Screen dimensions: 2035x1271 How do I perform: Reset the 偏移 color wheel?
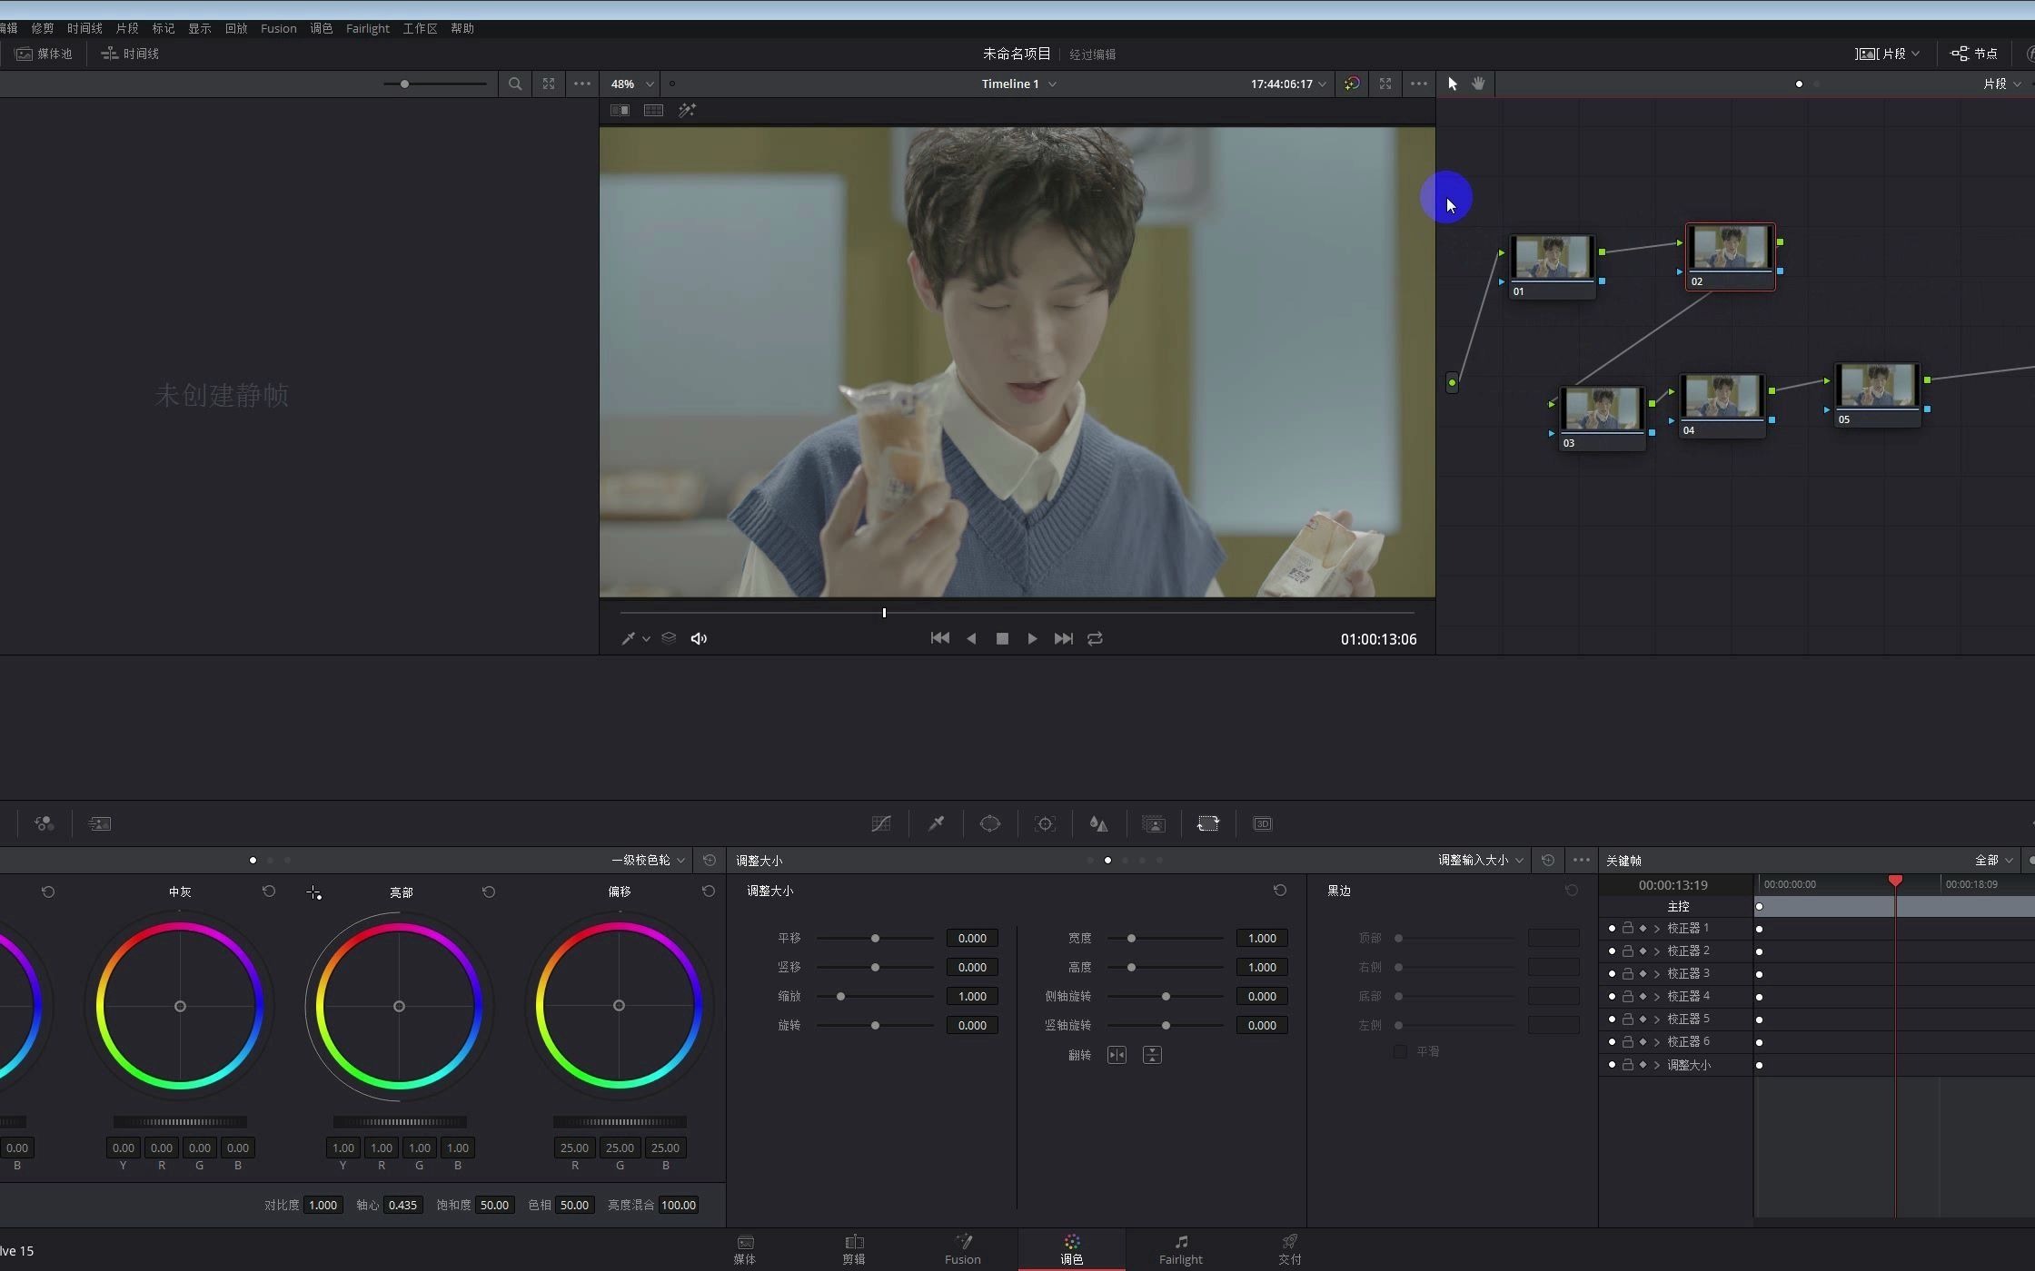click(x=709, y=892)
